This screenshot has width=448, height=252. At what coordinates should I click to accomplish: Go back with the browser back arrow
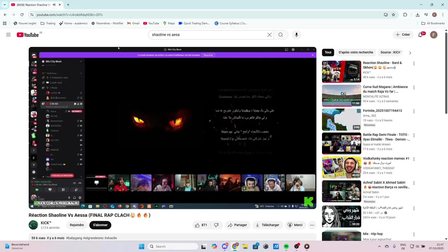pos(5,15)
